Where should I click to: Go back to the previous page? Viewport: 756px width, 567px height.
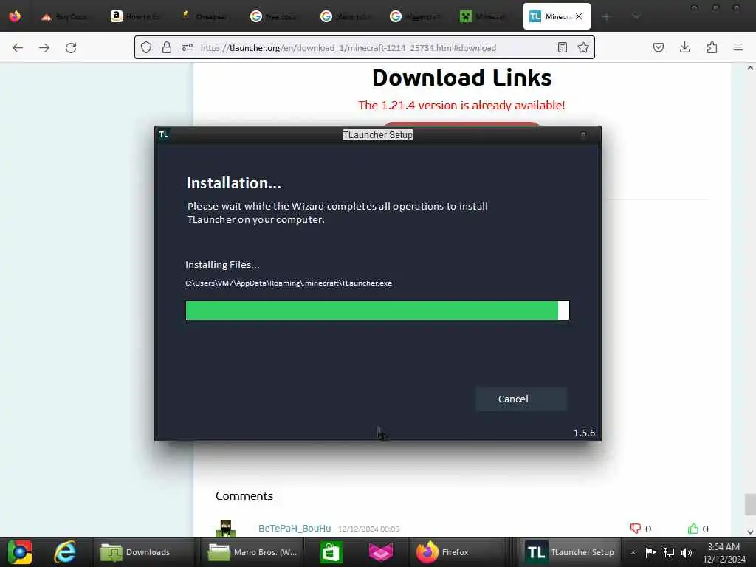tap(18, 48)
